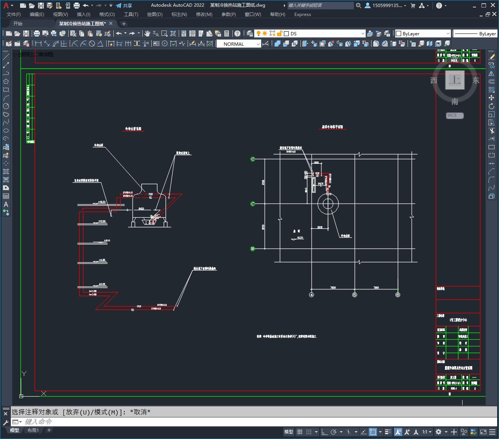
Task: Click the Diameter dimension tool
Action: (92, 44)
